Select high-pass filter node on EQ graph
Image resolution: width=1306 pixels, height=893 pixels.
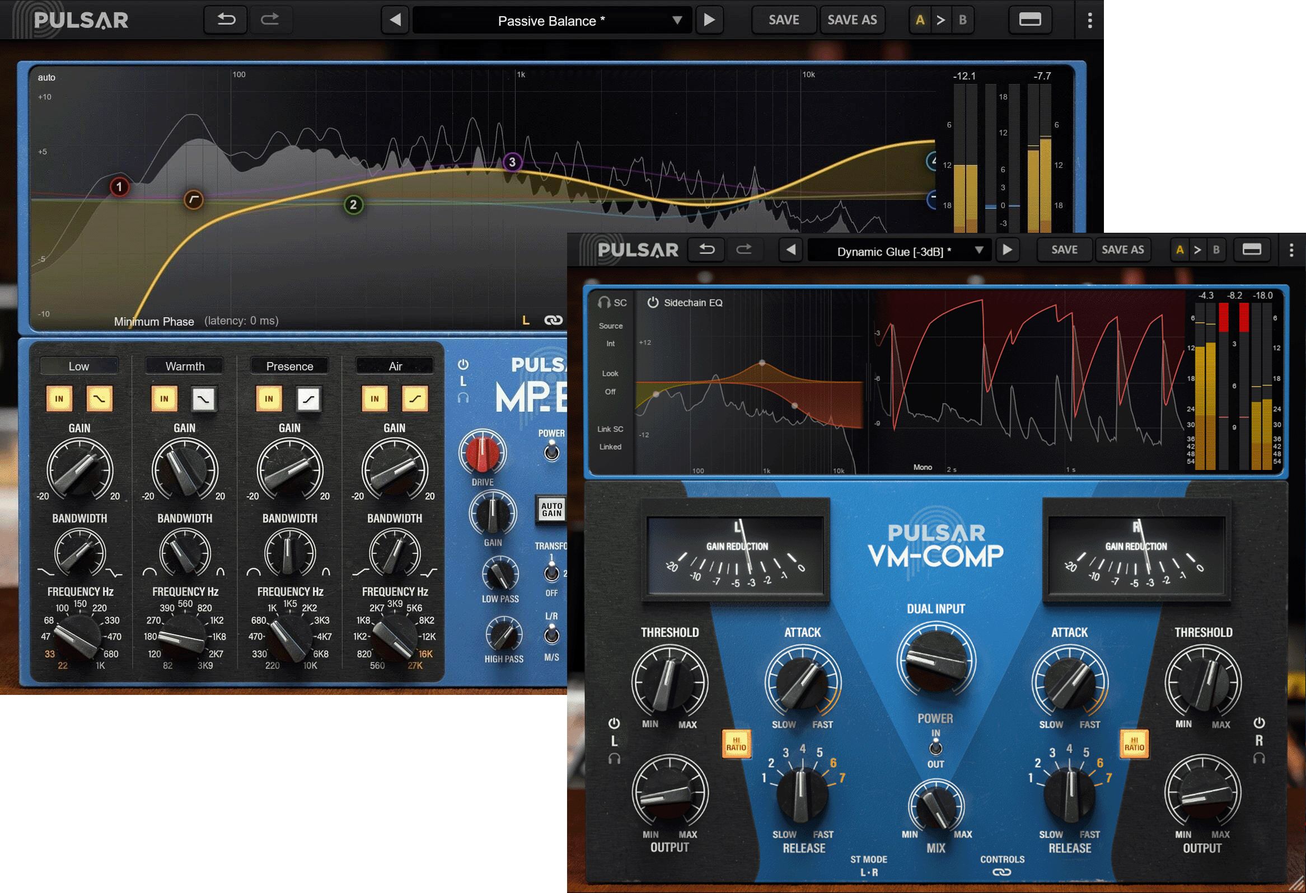[x=193, y=199]
